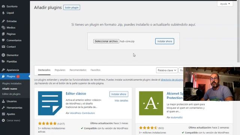The height and width of the screenshot is (135, 240).
Task: Open the WordPress Contributors author link
Action: pos(82,113)
